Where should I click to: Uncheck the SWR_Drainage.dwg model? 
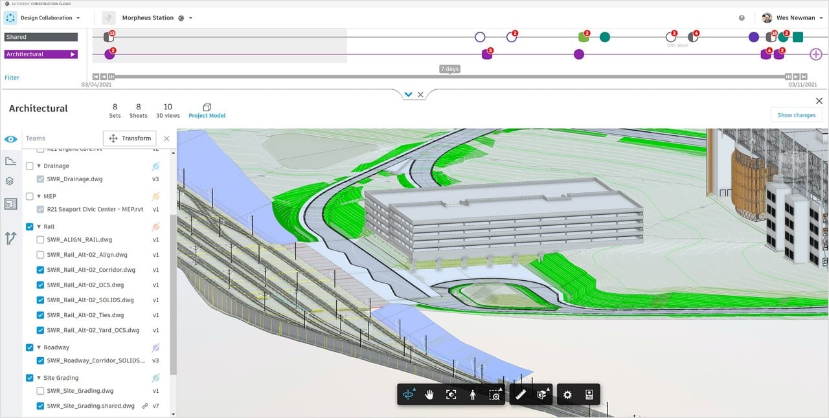point(41,179)
